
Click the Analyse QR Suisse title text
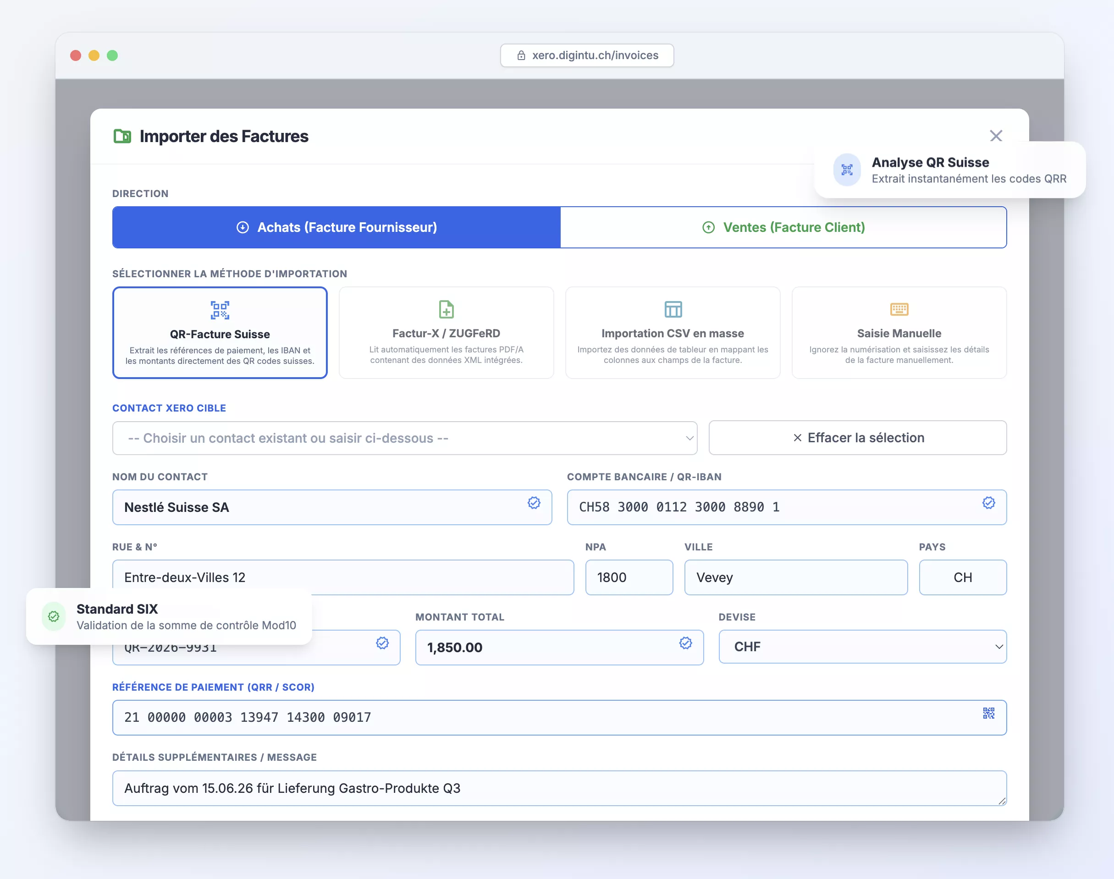click(930, 163)
